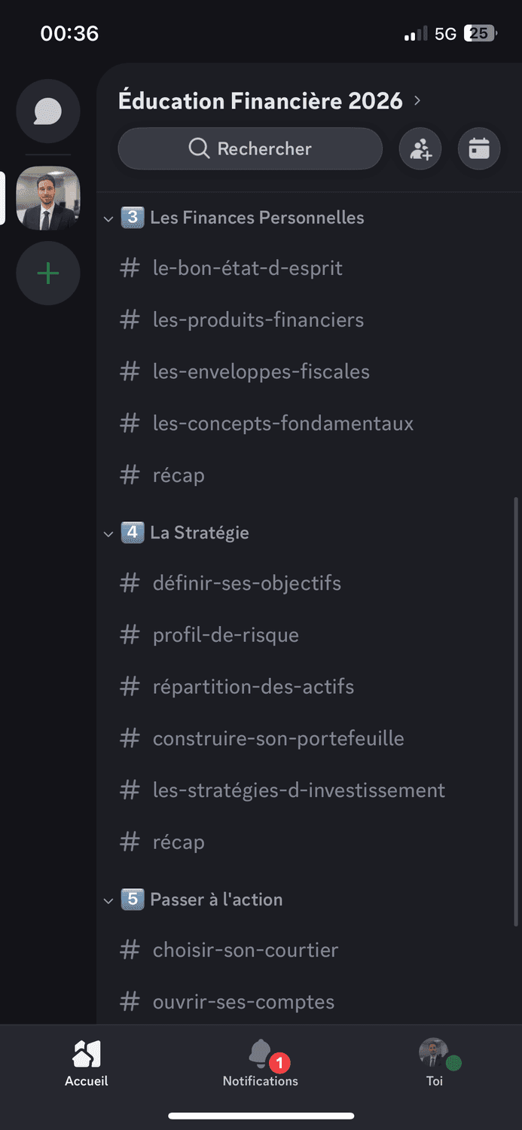Go to the choisir-son-courtier channel
Viewport: 522px width, 1130px height.
coord(246,950)
